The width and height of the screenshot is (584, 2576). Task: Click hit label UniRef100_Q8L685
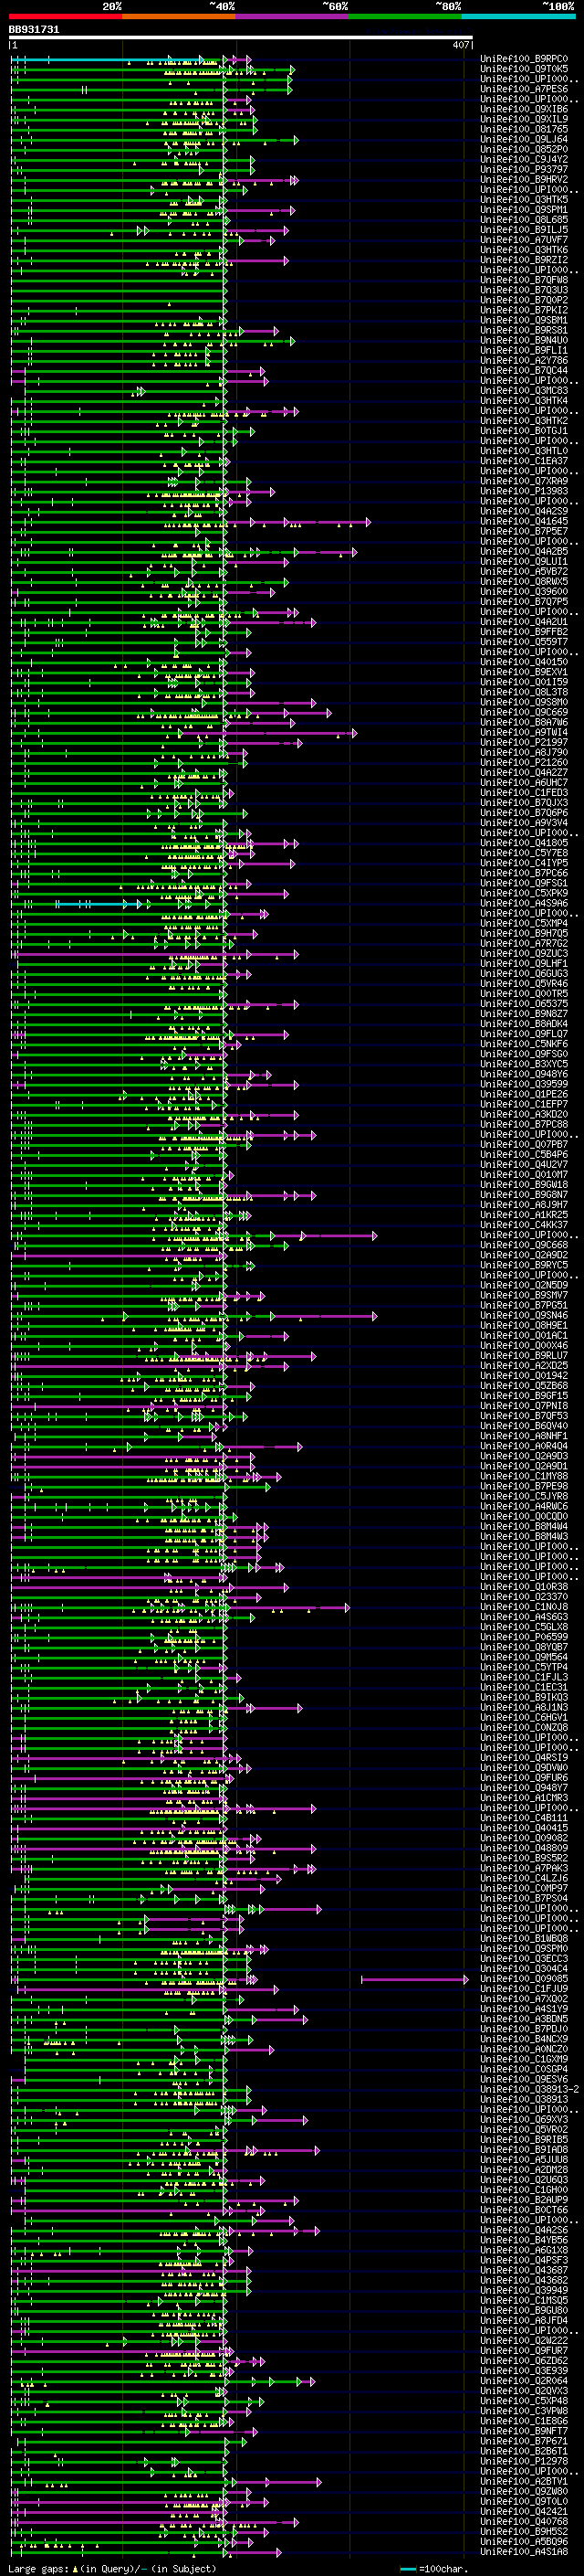(x=524, y=219)
